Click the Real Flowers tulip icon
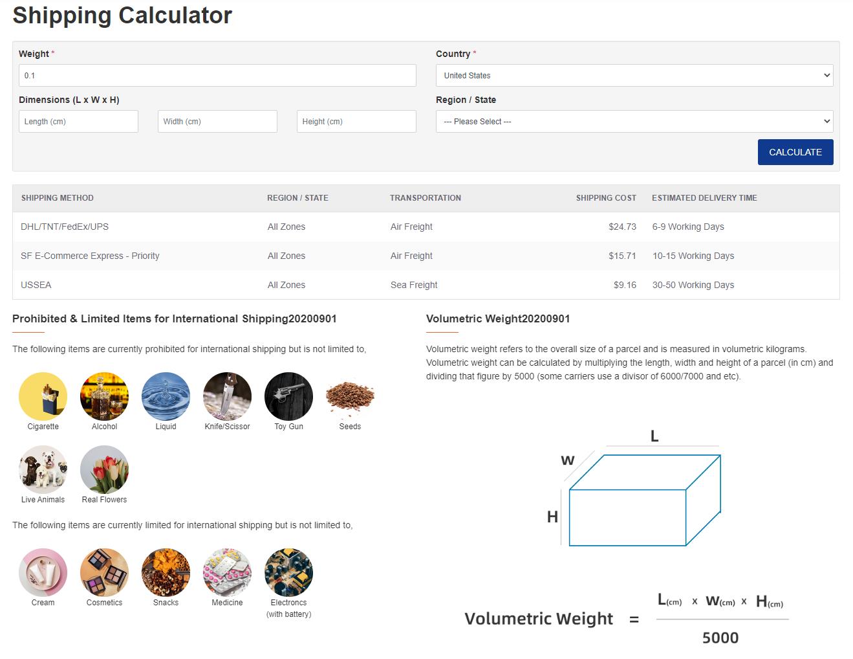Image resolution: width=853 pixels, height=659 pixels. pyautogui.click(x=104, y=469)
